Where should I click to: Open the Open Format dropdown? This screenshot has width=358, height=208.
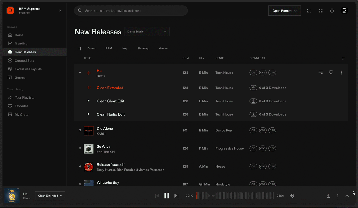point(284,11)
